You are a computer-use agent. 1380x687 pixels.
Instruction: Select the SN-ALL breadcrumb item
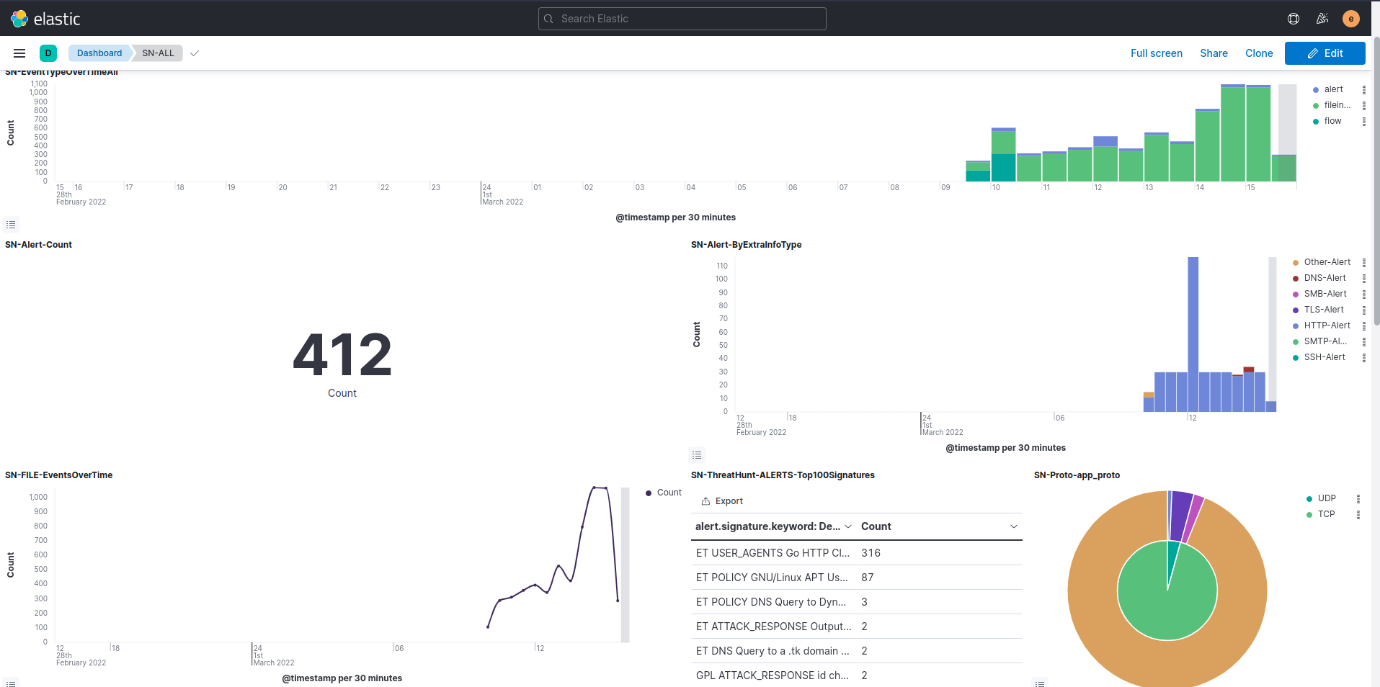[x=158, y=53]
